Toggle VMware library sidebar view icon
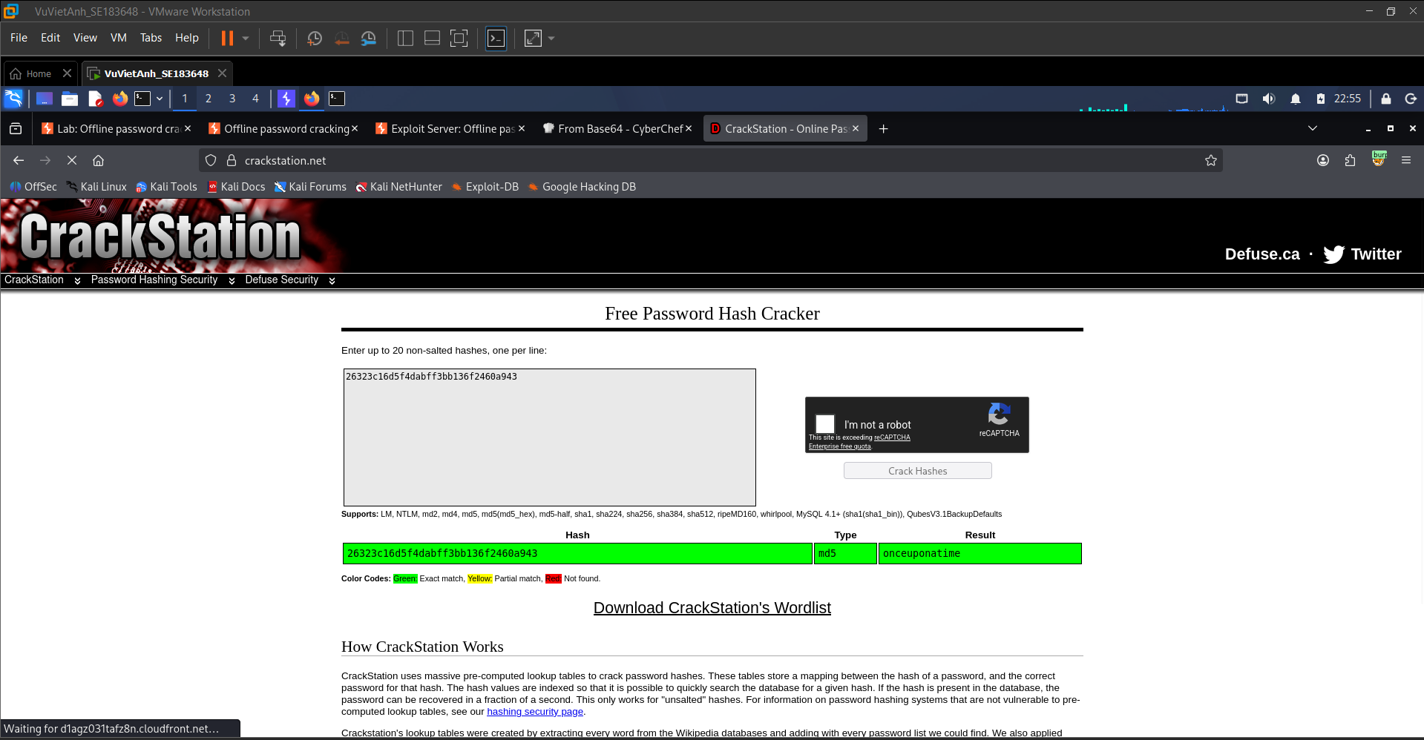Viewport: 1424px width, 740px height. 405,38
